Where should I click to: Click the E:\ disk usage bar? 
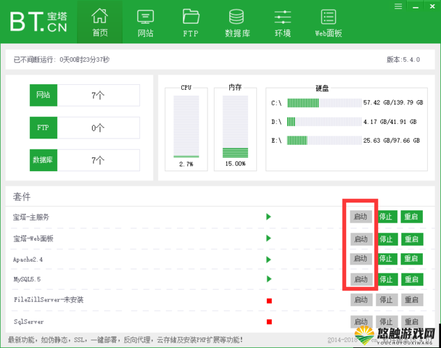point(324,141)
